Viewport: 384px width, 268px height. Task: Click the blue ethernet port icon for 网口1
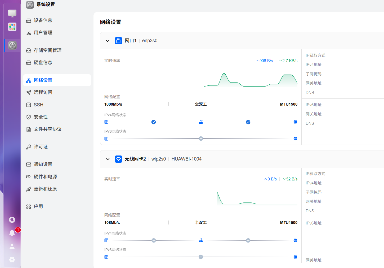[118, 41]
